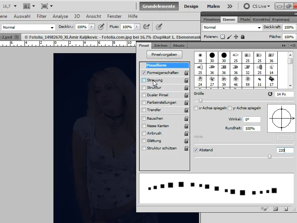The height and width of the screenshot is (223, 297).
Task: Open the Fluss flow arrow
Action: coord(137,27)
